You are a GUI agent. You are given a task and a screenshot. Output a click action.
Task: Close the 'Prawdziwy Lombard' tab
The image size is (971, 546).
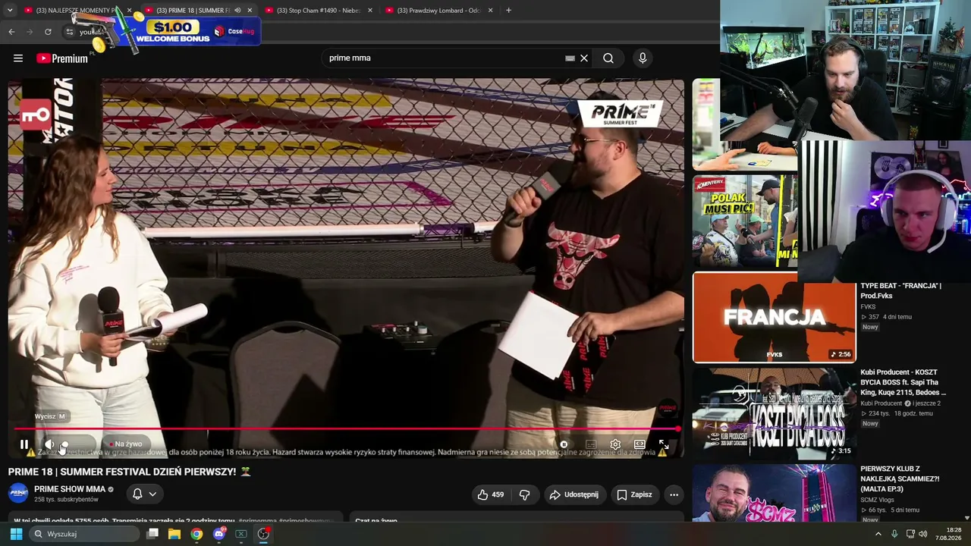tap(490, 11)
